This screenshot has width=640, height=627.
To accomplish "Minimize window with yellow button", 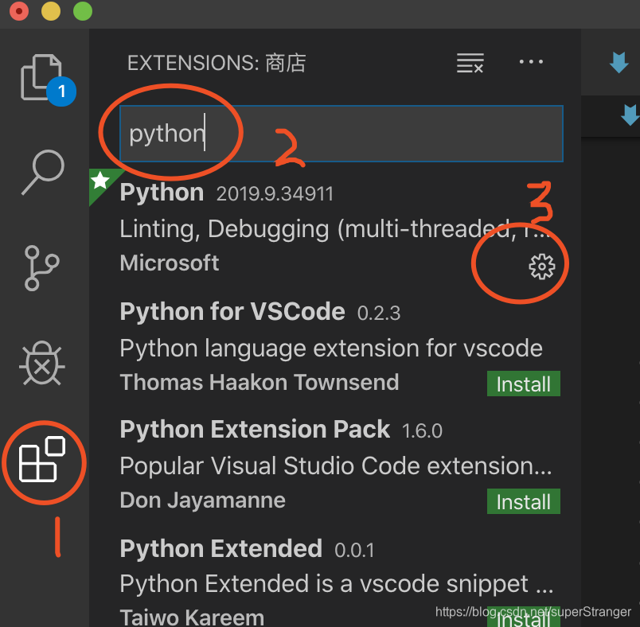I will (51, 11).
